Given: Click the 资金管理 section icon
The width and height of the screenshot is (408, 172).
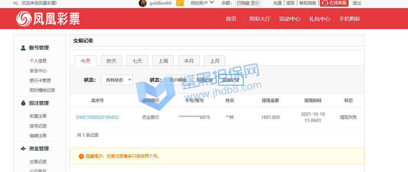Looking at the screenshot, I should tap(23, 149).
